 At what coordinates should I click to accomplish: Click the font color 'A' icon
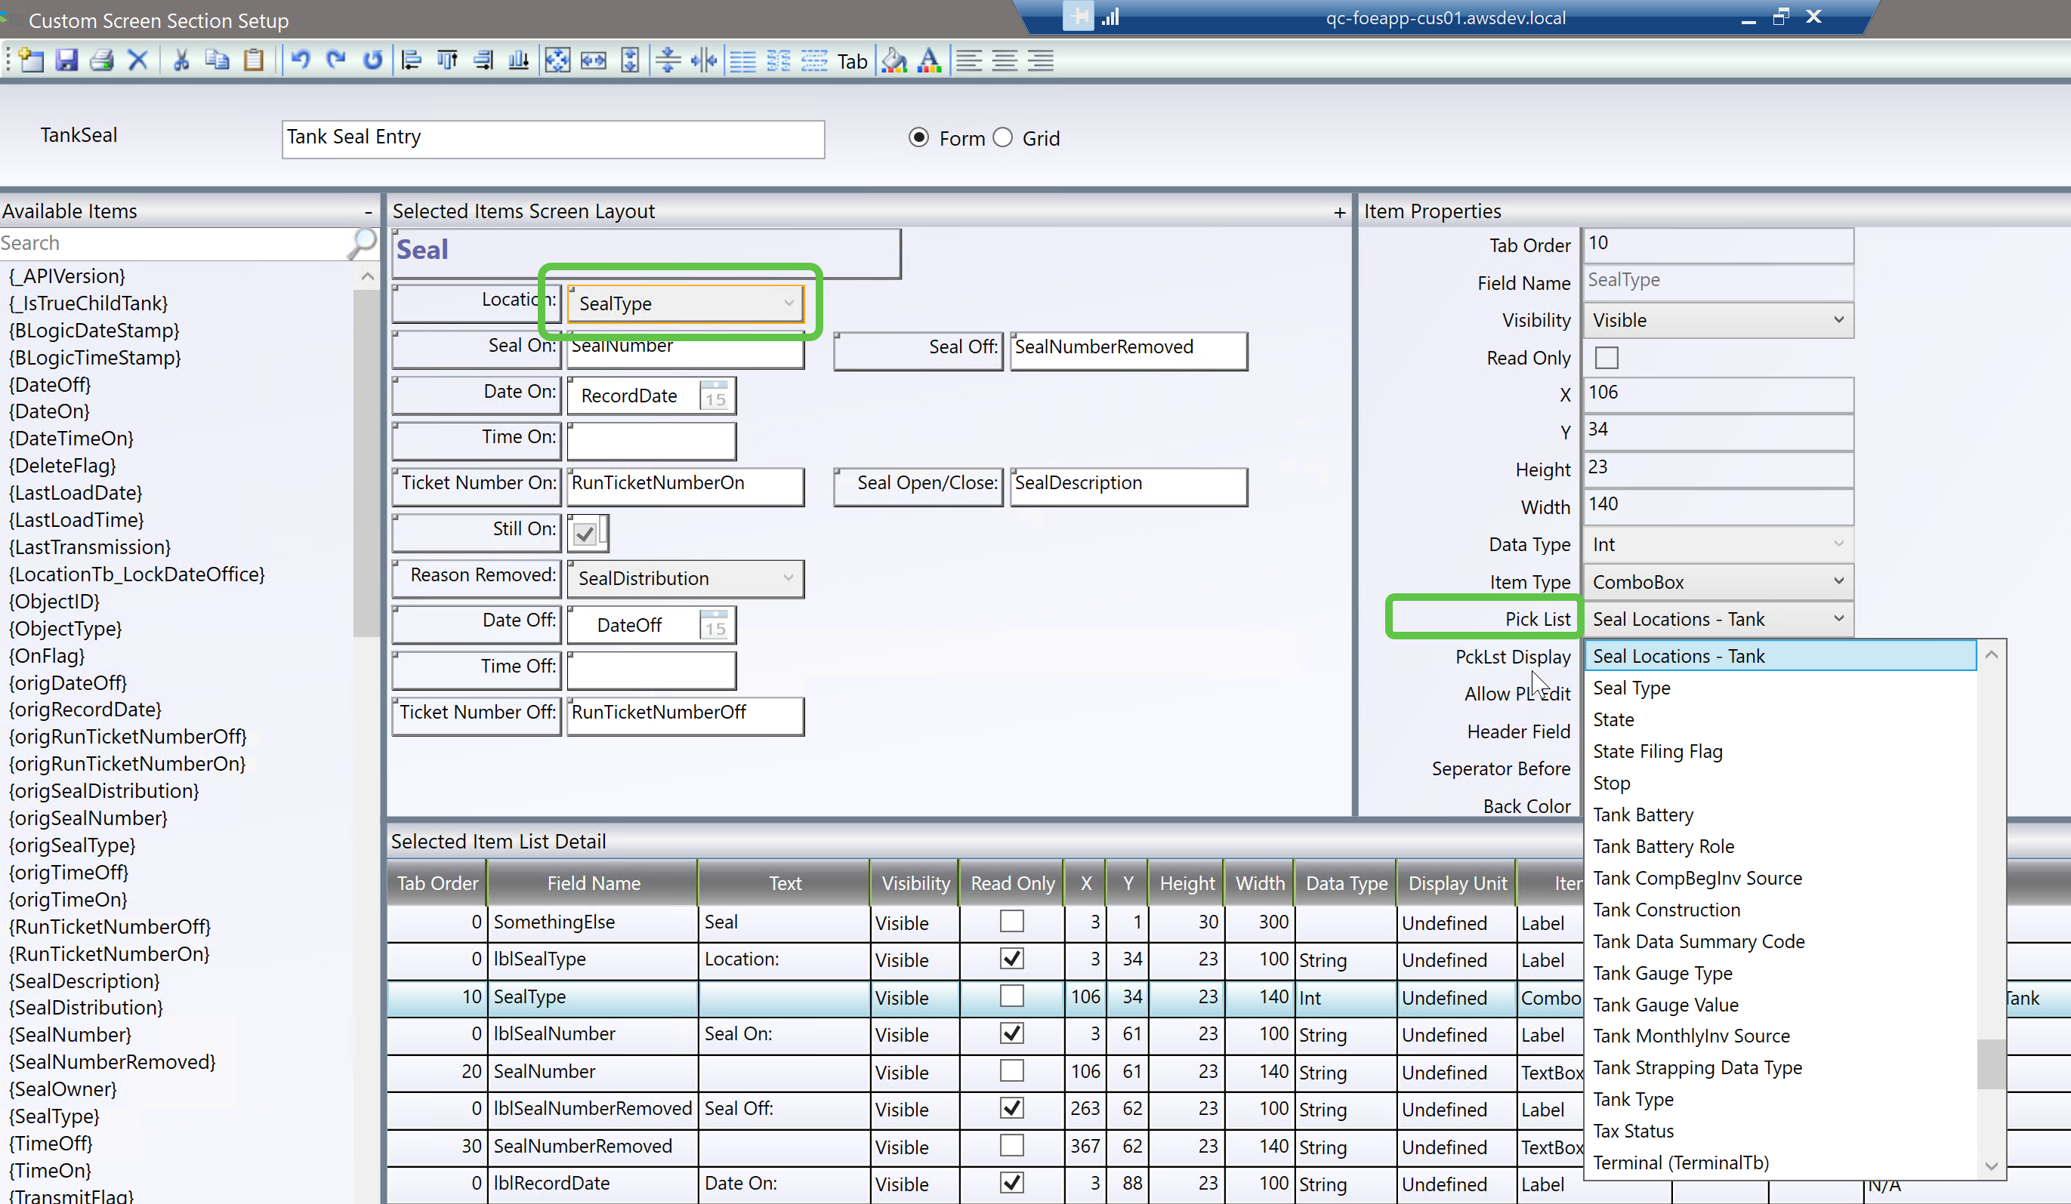(929, 60)
